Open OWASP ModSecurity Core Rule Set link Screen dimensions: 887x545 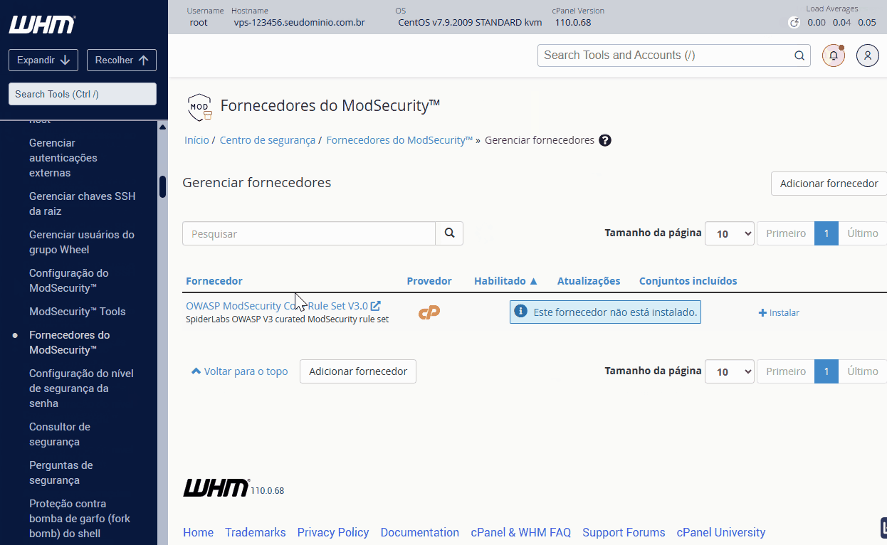pos(277,306)
